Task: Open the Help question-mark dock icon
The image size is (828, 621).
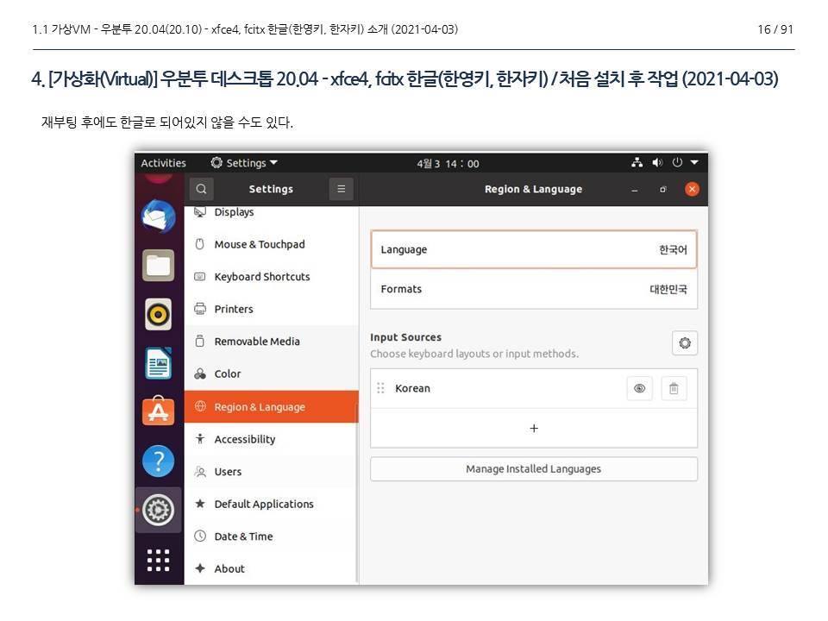Action: 159,461
